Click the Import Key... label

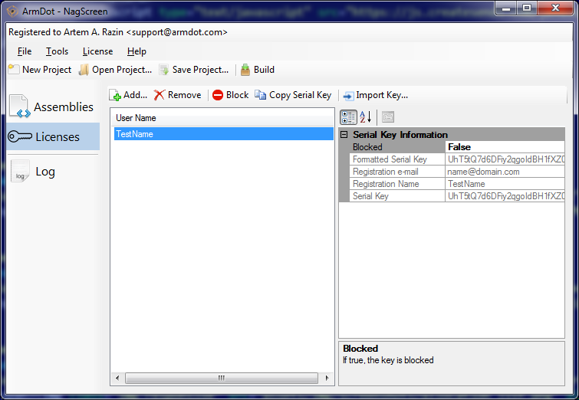click(382, 95)
